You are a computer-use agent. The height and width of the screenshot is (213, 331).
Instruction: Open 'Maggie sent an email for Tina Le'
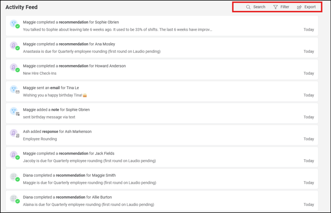162,92
